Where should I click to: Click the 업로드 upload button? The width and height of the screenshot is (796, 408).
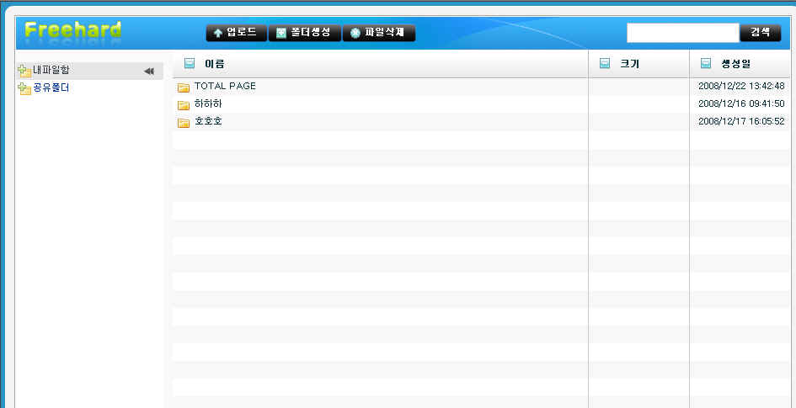(x=236, y=33)
